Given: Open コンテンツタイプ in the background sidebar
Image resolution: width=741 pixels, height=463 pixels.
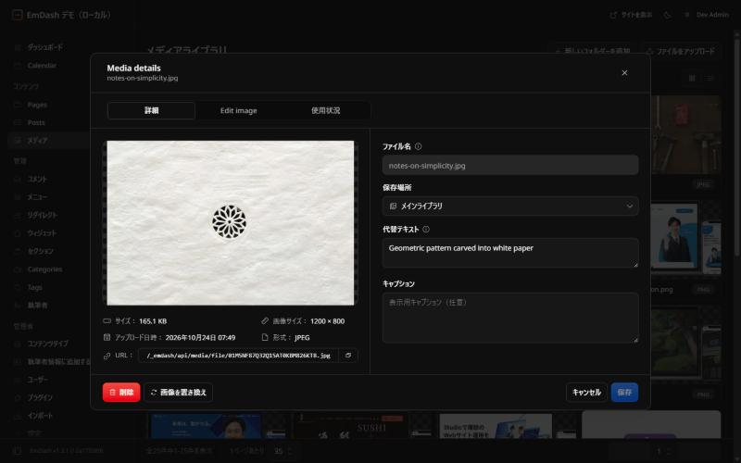Looking at the screenshot, I should tap(47, 344).
